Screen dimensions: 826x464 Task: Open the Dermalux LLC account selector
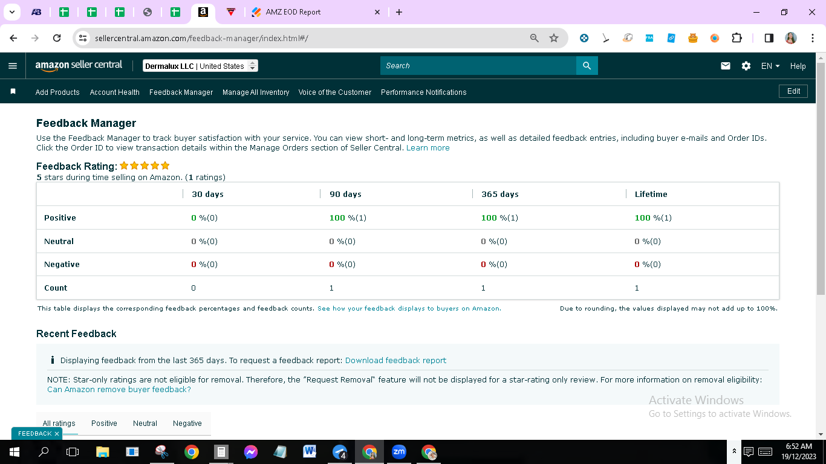[201, 66]
